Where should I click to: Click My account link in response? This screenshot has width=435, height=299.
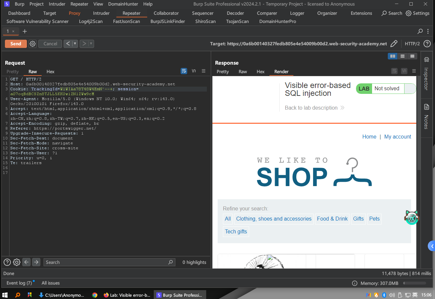(398, 137)
